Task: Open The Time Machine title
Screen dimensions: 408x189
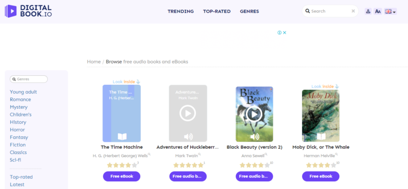Action: pyautogui.click(x=122, y=147)
